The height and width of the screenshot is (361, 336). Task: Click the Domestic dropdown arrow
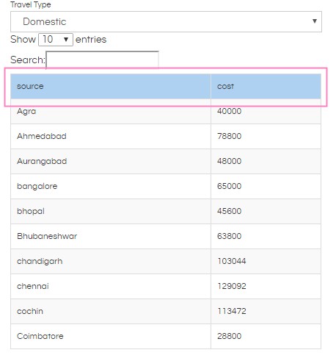click(x=315, y=21)
